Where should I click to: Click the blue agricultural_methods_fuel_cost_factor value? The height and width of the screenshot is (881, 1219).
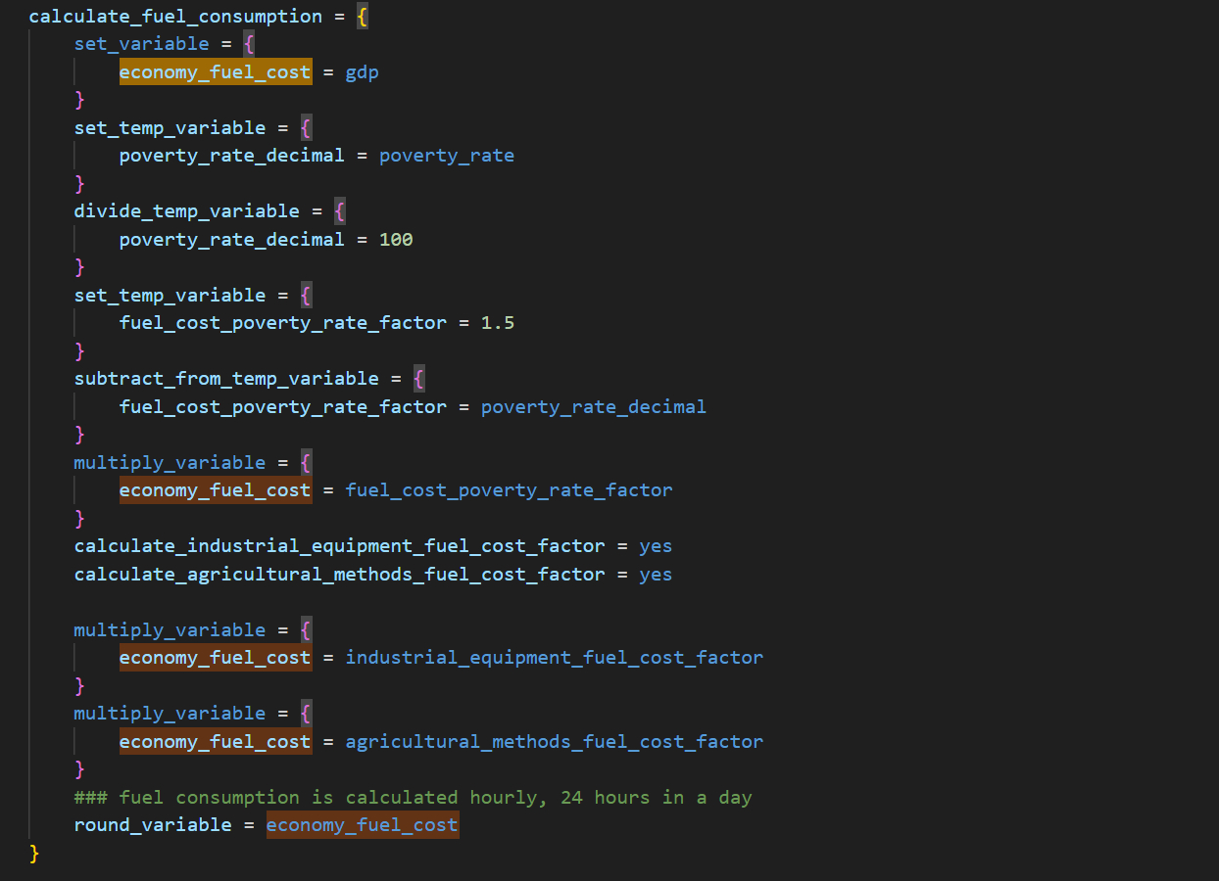click(x=555, y=742)
